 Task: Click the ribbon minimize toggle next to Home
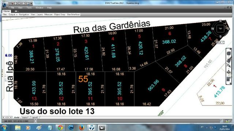click(16, 11)
